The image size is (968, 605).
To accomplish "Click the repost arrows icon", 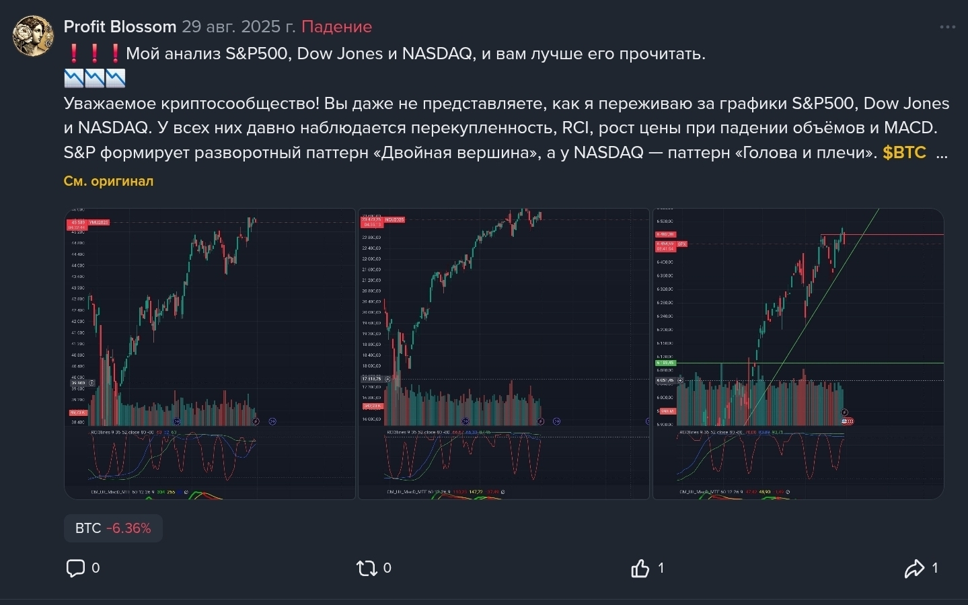I will click(367, 569).
